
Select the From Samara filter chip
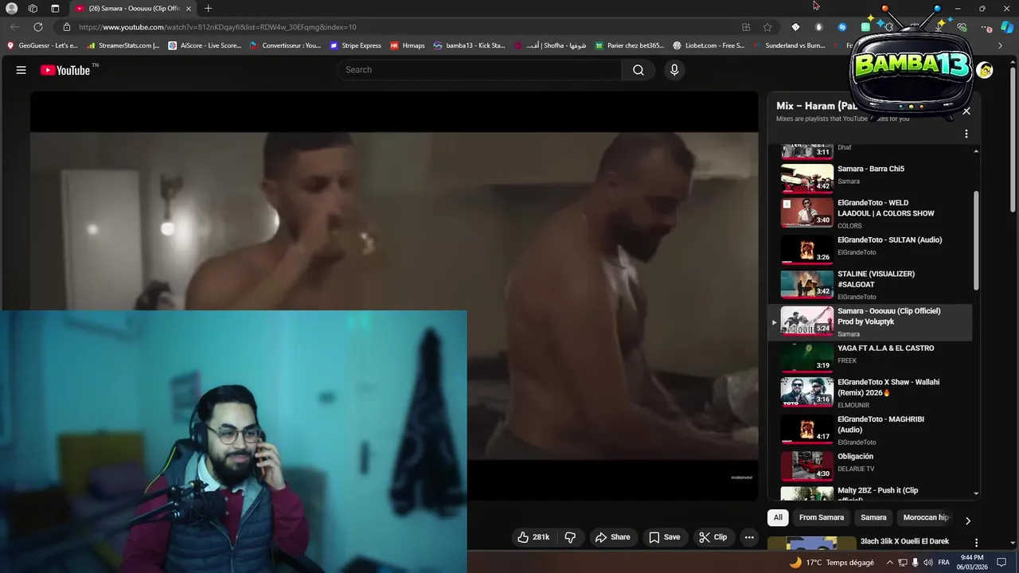click(822, 517)
